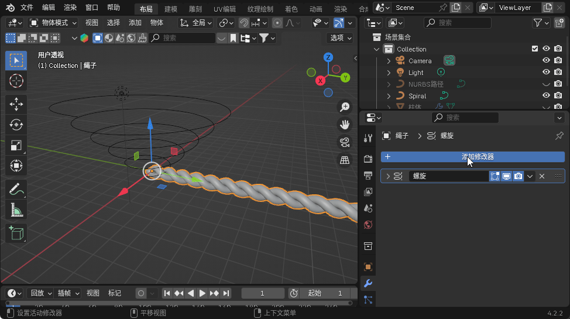Select the Rotate tool
This screenshot has height=319, width=570.
(16, 125)
